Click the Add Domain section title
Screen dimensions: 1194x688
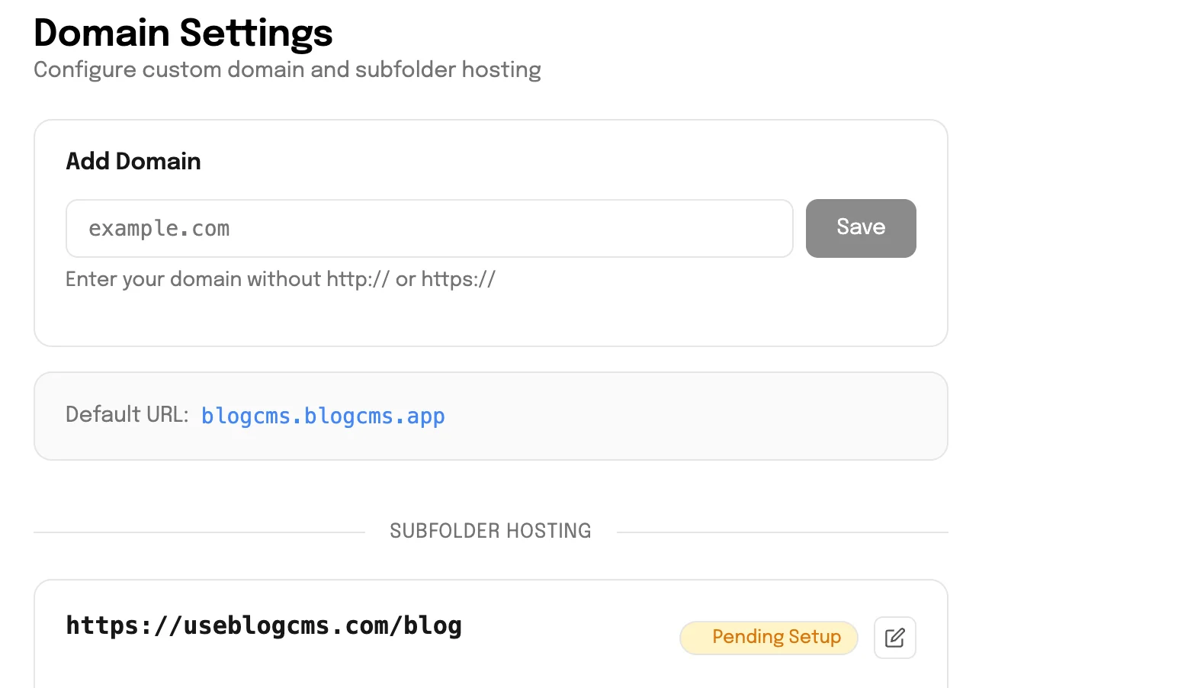pyautogui.click(x=133, y=162)
